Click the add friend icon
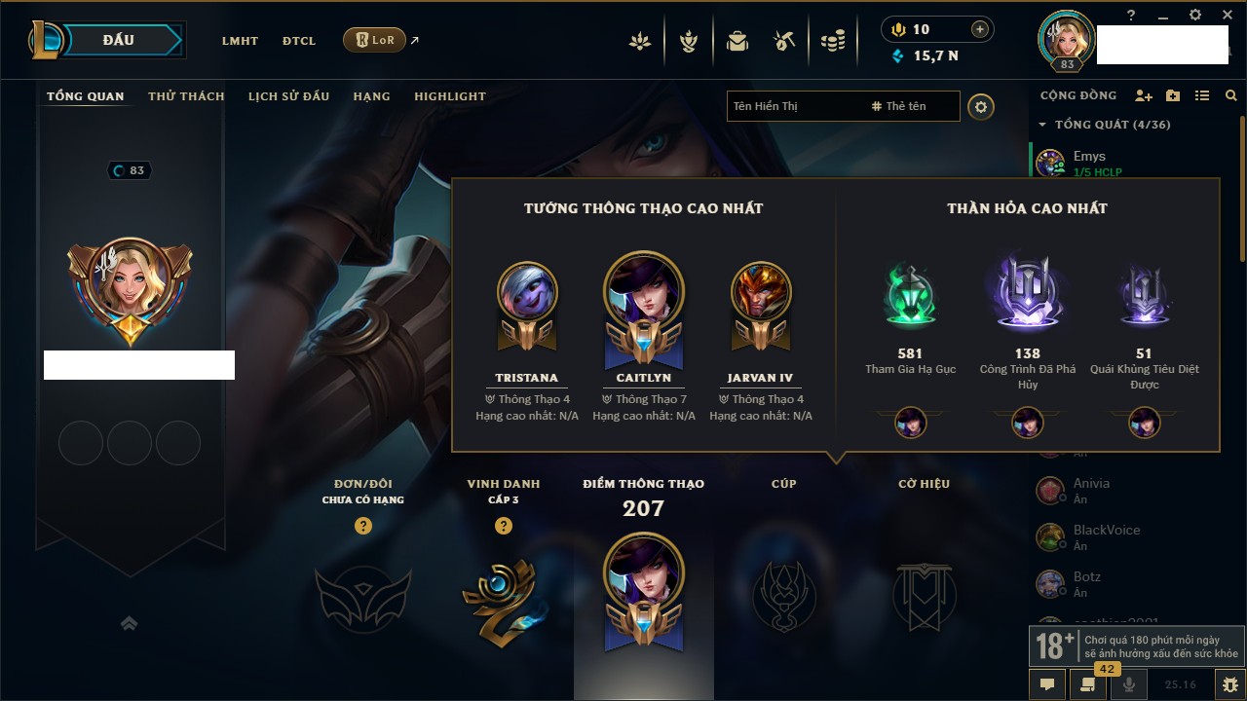Screen dimensions: 1247x701 point(1144,95)
